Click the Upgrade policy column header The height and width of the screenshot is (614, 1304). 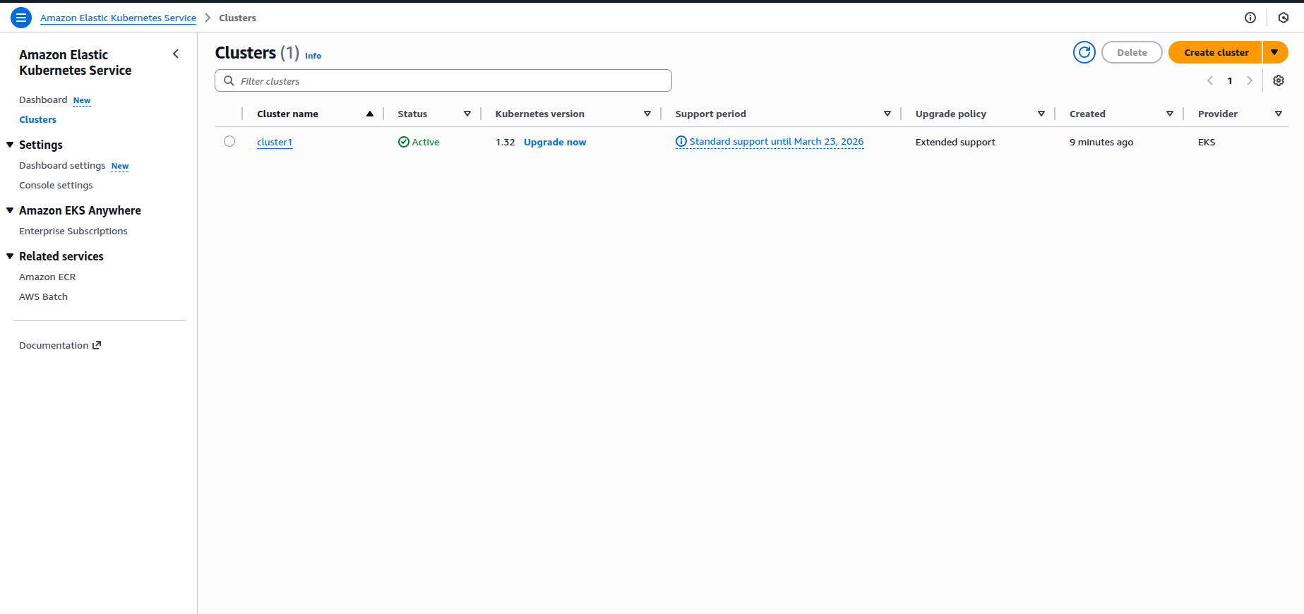pyautogui.click(x=951, y=114)
